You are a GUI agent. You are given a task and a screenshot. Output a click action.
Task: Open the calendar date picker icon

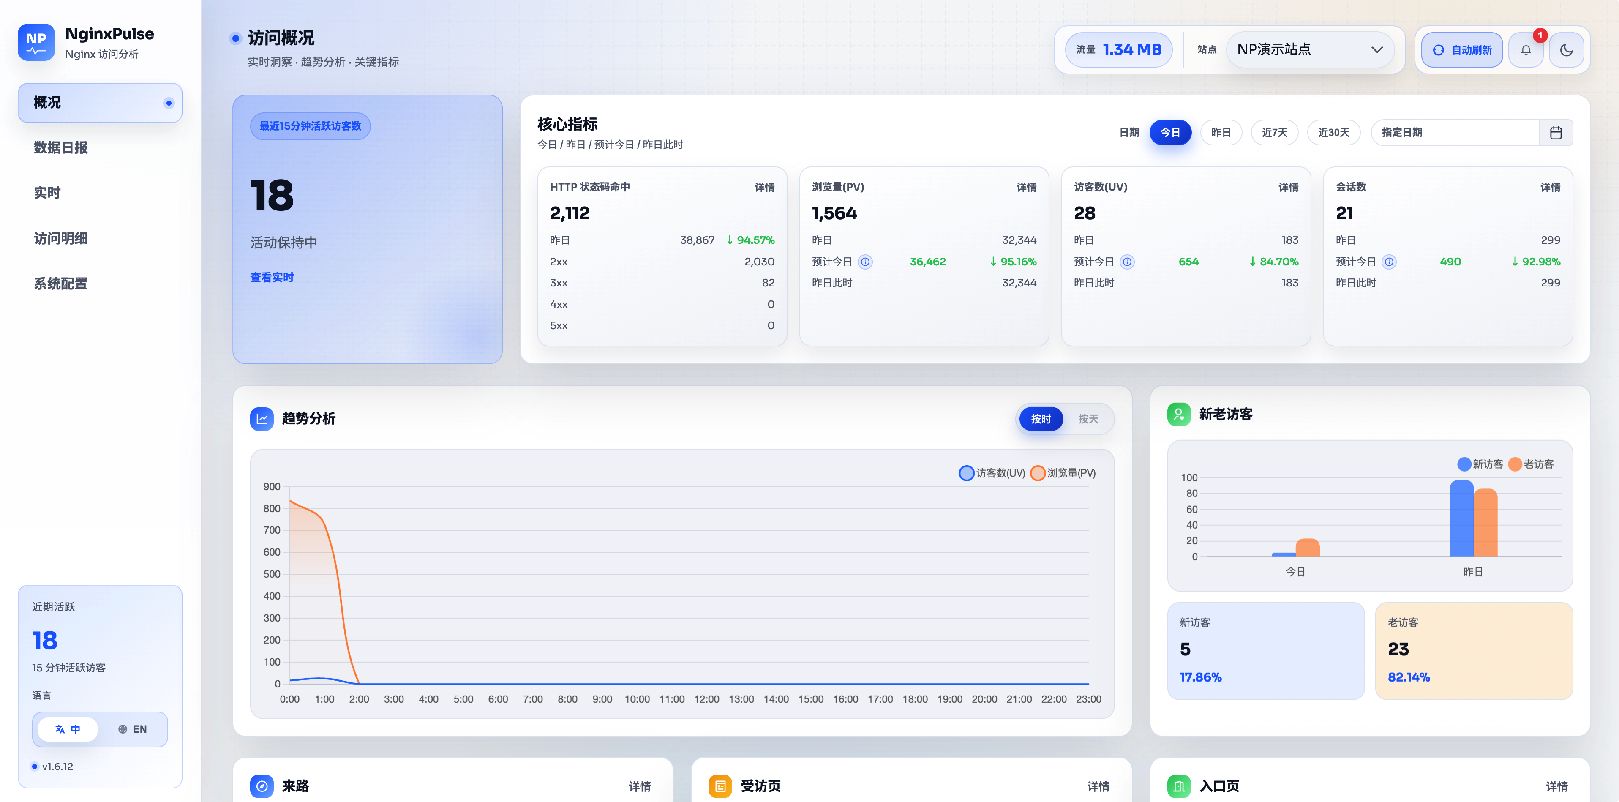[1556, 133]
